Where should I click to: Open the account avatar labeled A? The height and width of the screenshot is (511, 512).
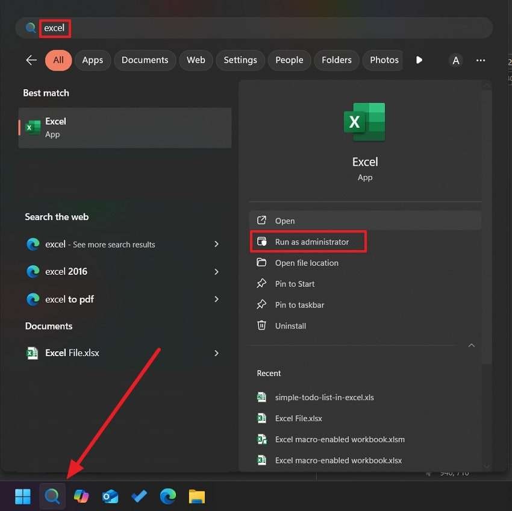click(456, 60)
